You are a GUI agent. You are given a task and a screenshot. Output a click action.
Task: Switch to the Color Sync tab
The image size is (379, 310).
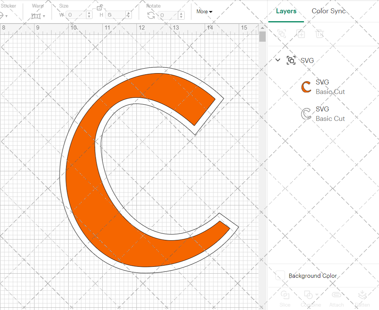[329, 11]
